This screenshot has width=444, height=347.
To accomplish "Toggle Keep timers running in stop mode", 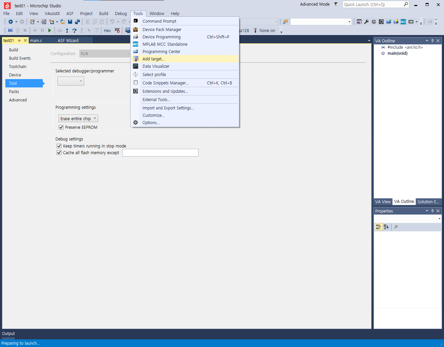I will tap(59, 146).
